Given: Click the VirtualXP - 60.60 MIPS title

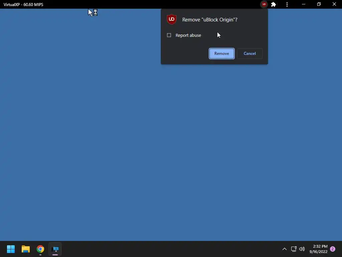Looking at the screenshot, I should pyautogui.click(x=23, y=4).
